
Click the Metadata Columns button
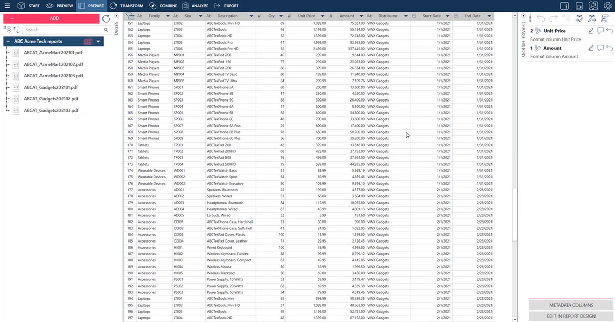[x=571, y=305]
